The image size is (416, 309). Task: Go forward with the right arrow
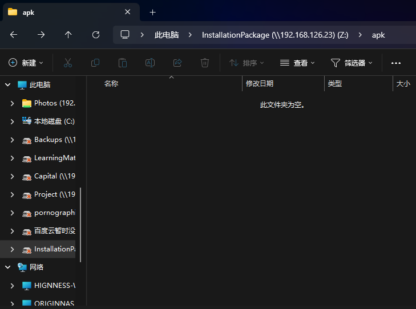41,35
